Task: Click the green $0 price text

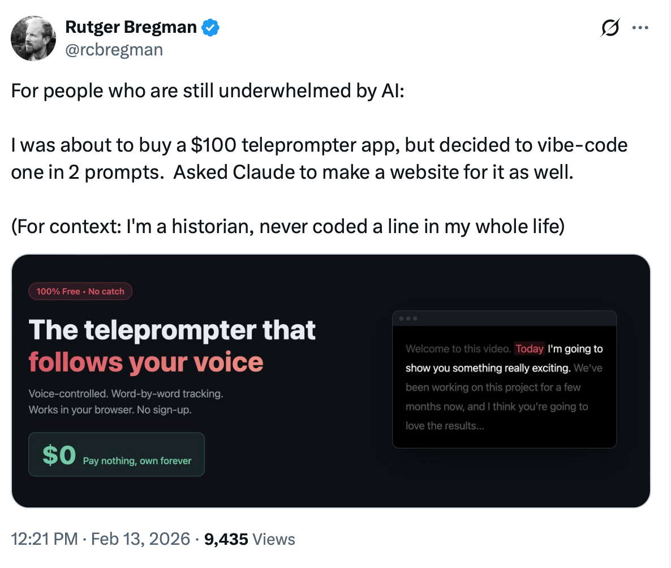Action: point(59,455)
